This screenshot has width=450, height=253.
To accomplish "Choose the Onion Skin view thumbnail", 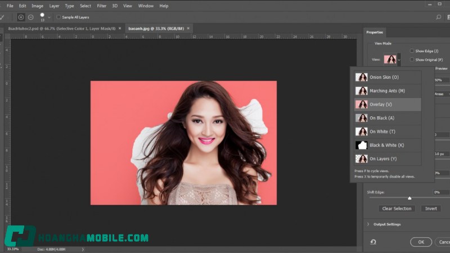I will (361, 77).
